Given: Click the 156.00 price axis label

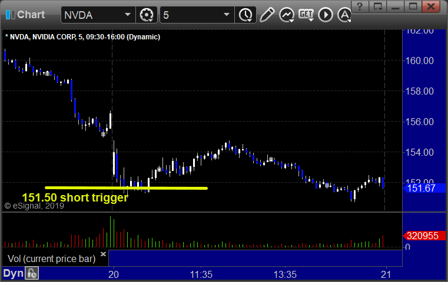Looking at the screenshot, I should [x=419, y=122].
